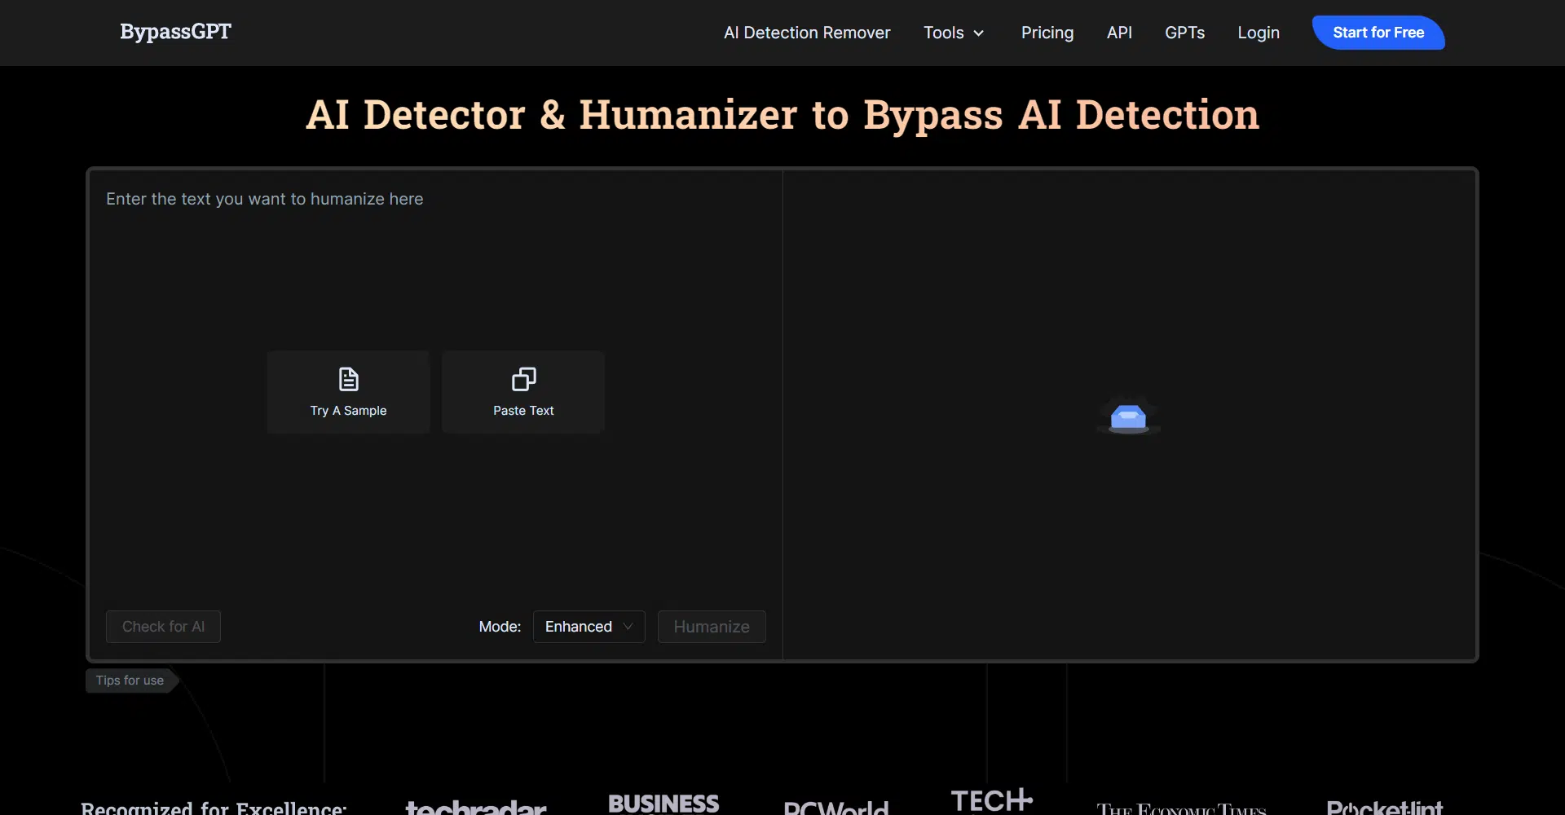Click the Try A Sample document icon
This screenshot has width=1565, height=815.
coord(348,379)
